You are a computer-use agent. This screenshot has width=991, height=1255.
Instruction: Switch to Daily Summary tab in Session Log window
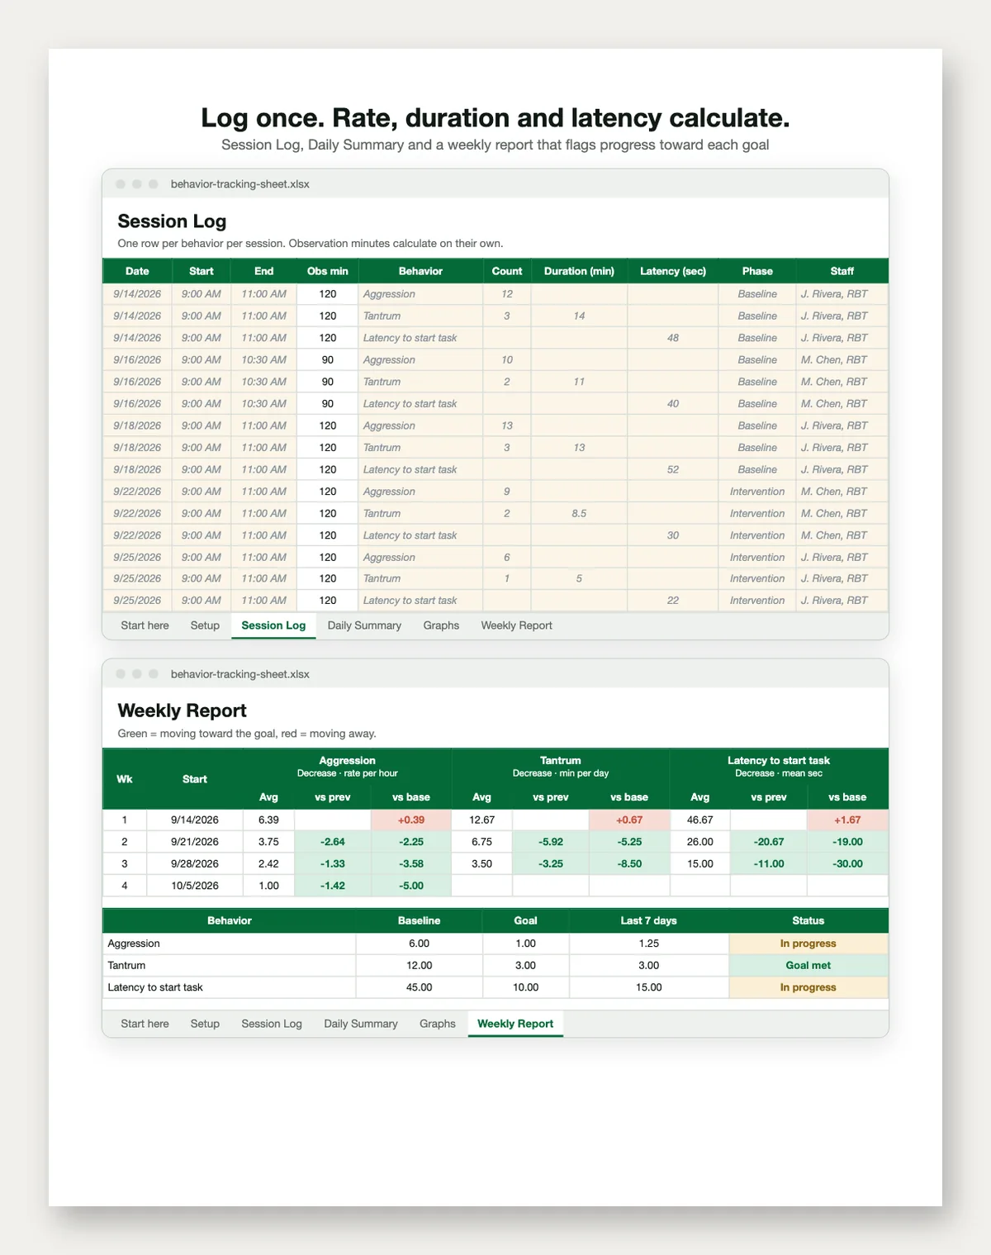pyautogui.click(x=364, y=625)
